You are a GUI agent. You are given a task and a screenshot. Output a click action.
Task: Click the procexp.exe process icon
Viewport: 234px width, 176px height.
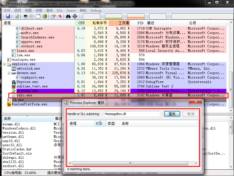(x=14, y=91)
